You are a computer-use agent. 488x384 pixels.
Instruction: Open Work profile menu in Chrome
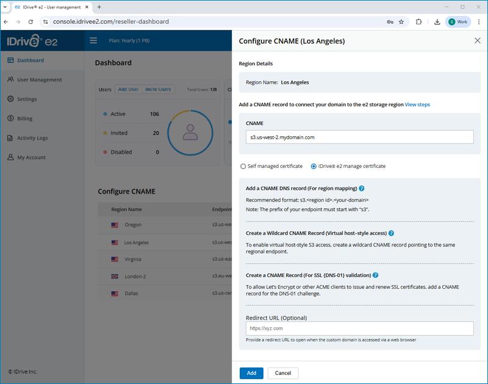click(x=458, y=22)
